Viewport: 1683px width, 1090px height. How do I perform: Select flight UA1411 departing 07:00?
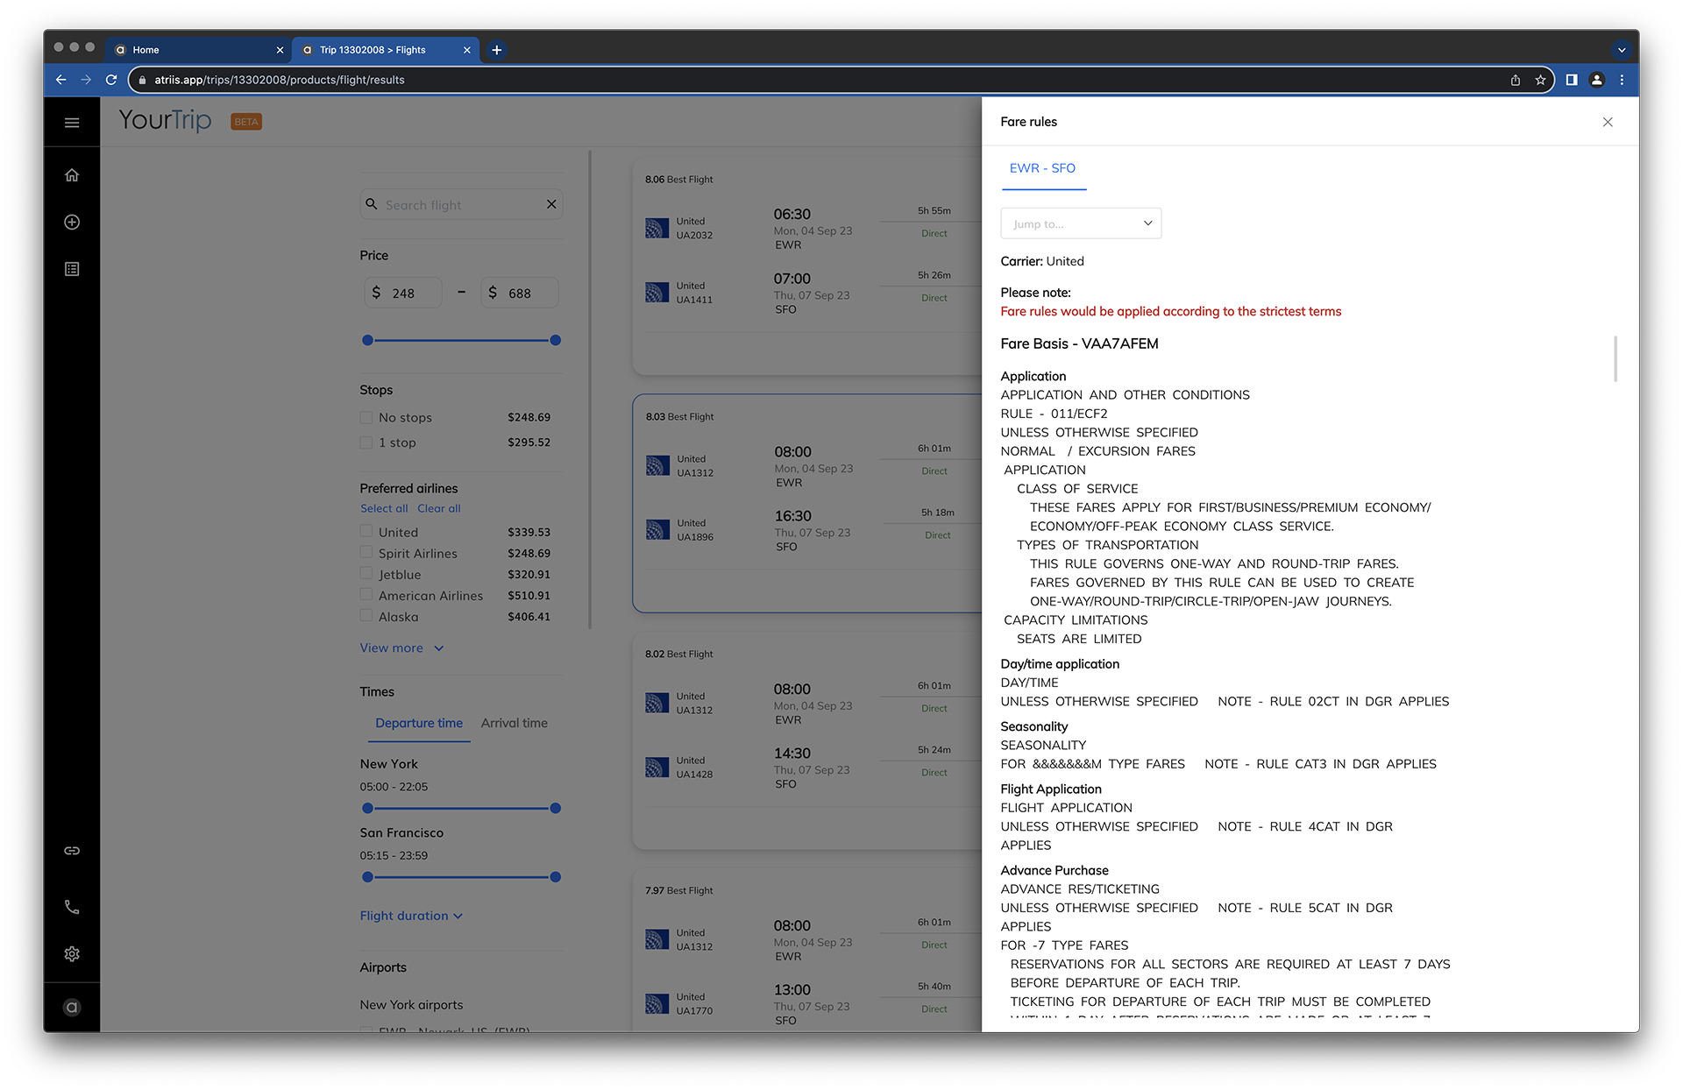(x=806, y=293)
